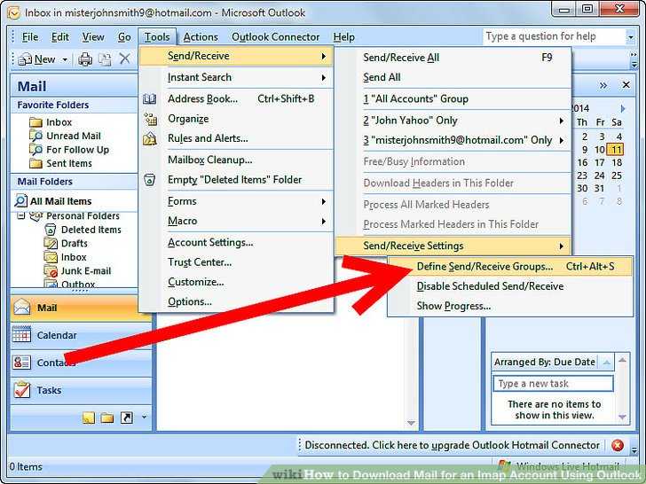Click the Print toolbar icon
Image resolution: width=646 pixels, height=484 pixels.
(85, 59)
